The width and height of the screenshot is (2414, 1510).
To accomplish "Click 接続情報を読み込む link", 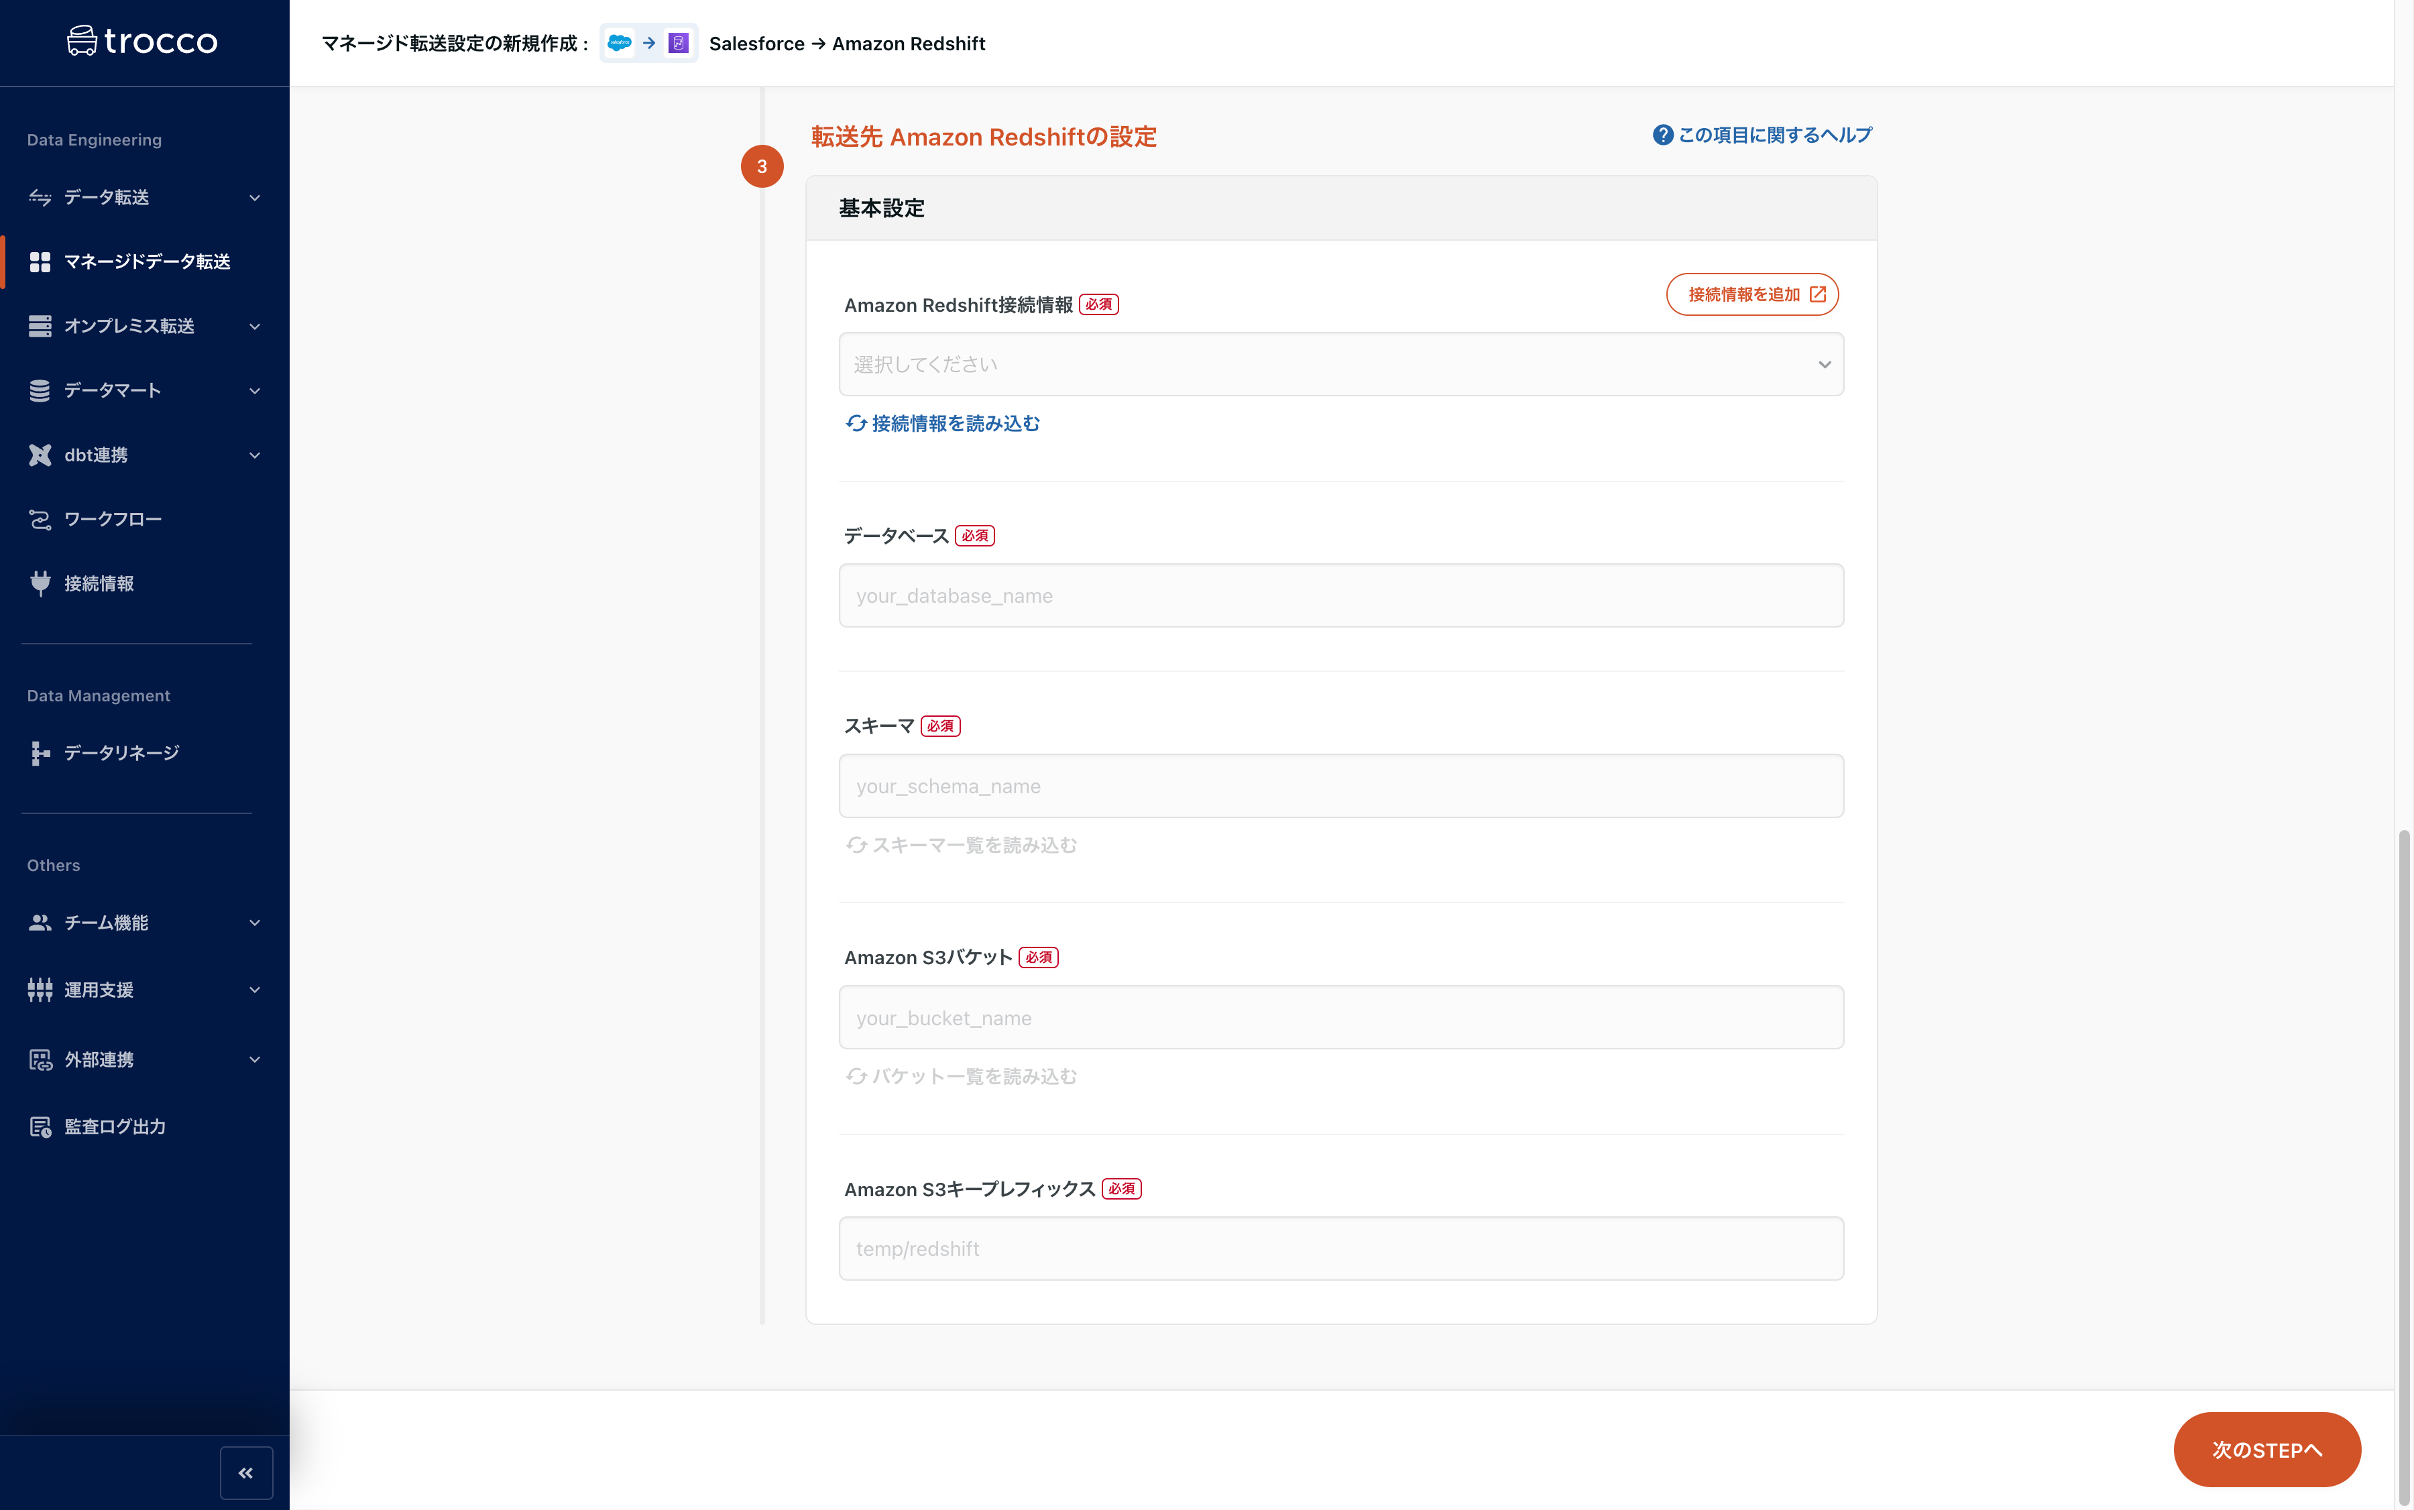I will coord(942,424).
